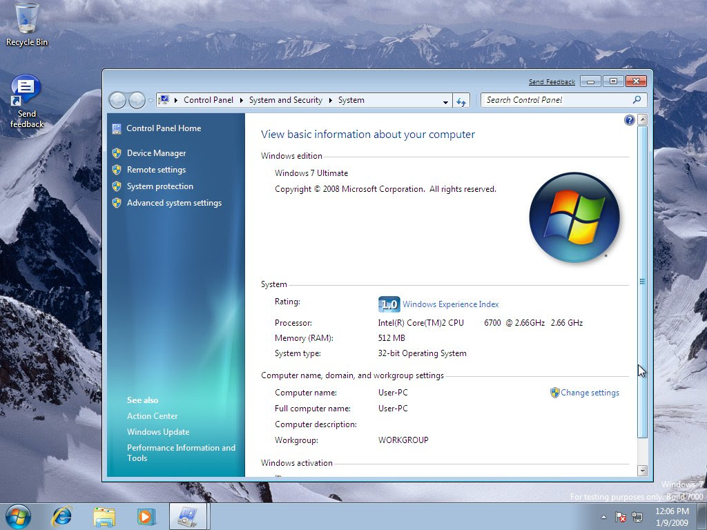Open Advanced system settings
Viewport: 707px width, 530px height.
point(174,204)
